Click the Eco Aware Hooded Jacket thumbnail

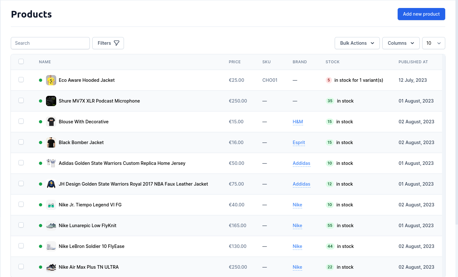click(x=51, y=80)
